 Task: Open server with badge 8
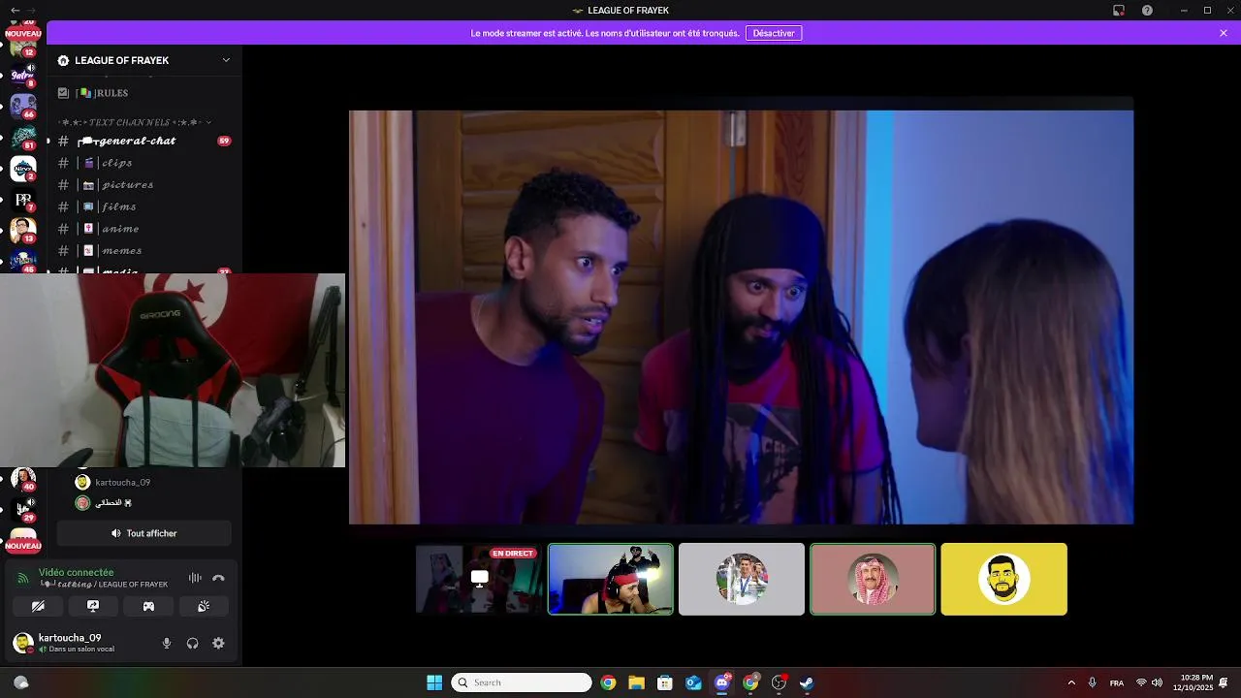click(x=23, y=75)
